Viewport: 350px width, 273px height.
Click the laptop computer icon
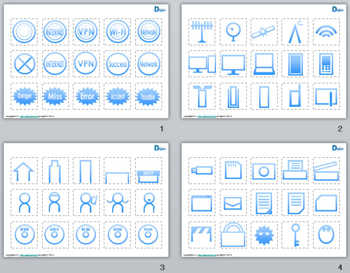point(263,64)
